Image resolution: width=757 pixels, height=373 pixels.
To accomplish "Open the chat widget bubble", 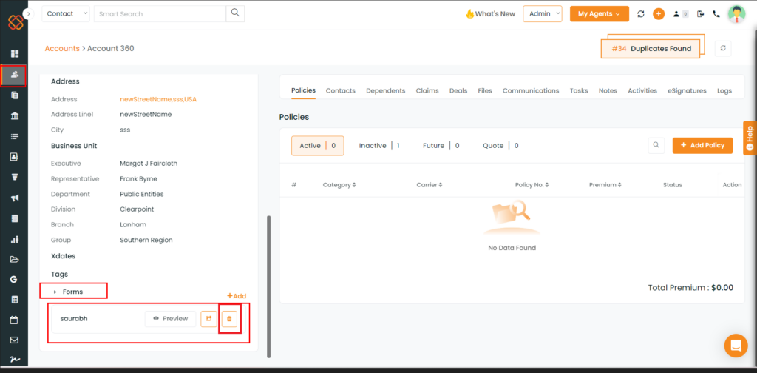I will (736, 346).
